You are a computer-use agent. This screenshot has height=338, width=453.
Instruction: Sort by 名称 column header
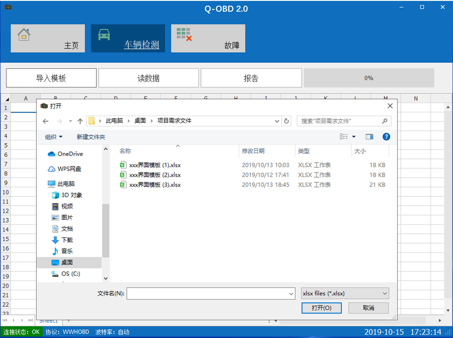pos(125,151)
